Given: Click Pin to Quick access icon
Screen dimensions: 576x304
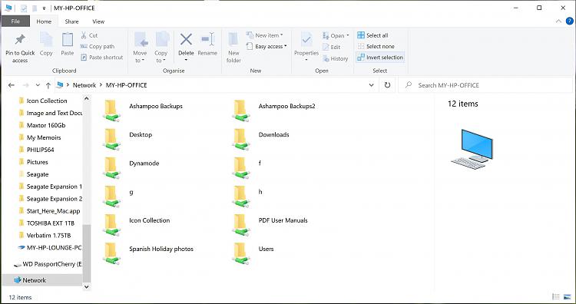Looking at the screenshot, I should [x=20, y=40].
